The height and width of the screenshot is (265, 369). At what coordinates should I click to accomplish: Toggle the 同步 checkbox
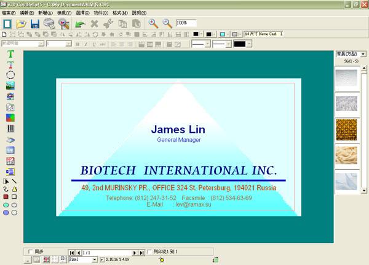pos(30,252)
